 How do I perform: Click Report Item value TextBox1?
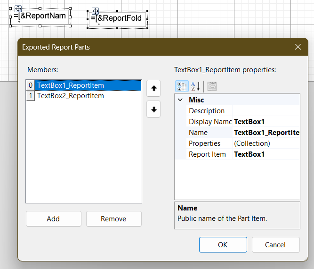coord(266,154)
